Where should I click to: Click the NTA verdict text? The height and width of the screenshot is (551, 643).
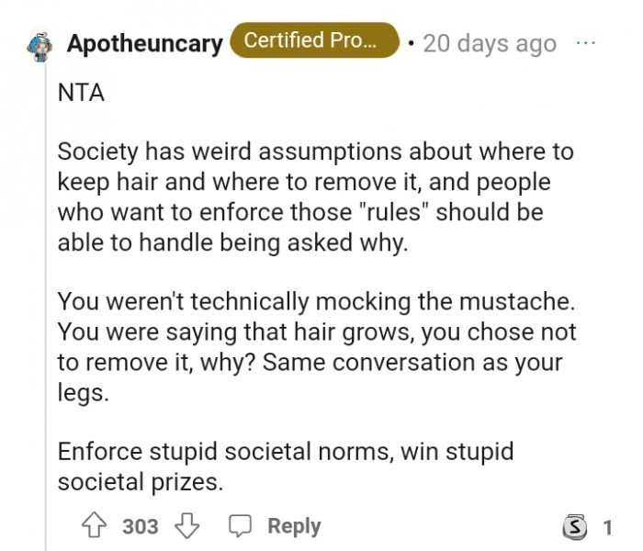(x=81, y=94)
